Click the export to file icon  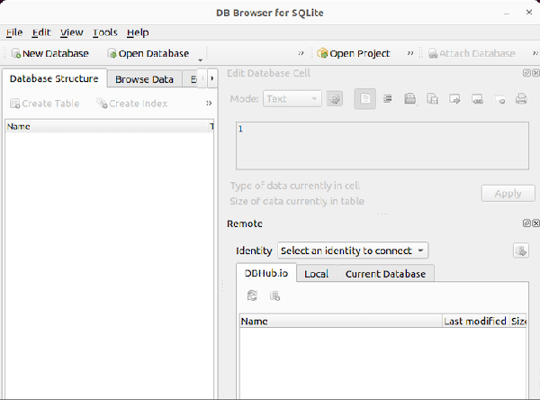pyautogui.click(x=477, y=99)
